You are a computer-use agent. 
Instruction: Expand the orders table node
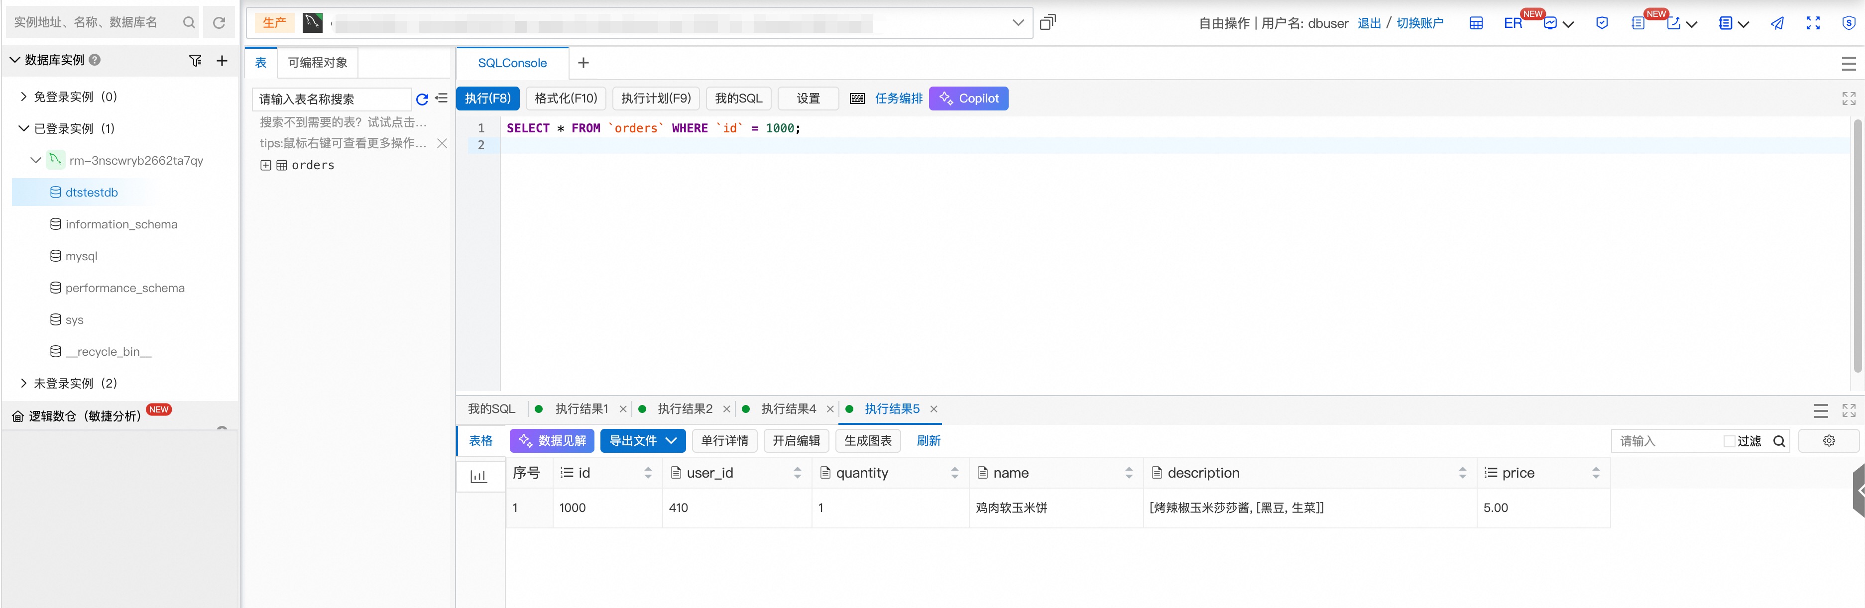[266, 165]
